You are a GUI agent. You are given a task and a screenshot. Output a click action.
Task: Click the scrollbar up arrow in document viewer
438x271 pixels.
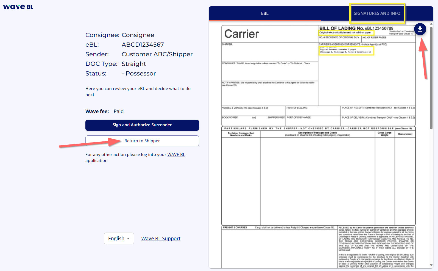coord(431,24)
